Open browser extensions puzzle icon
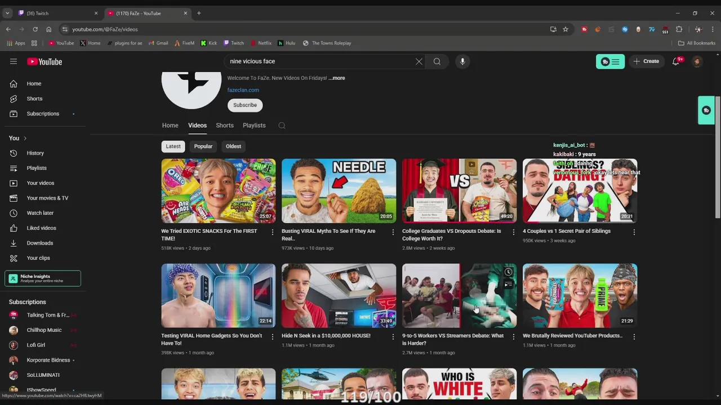This screenshot has width=721, height=405. (679, 29)
